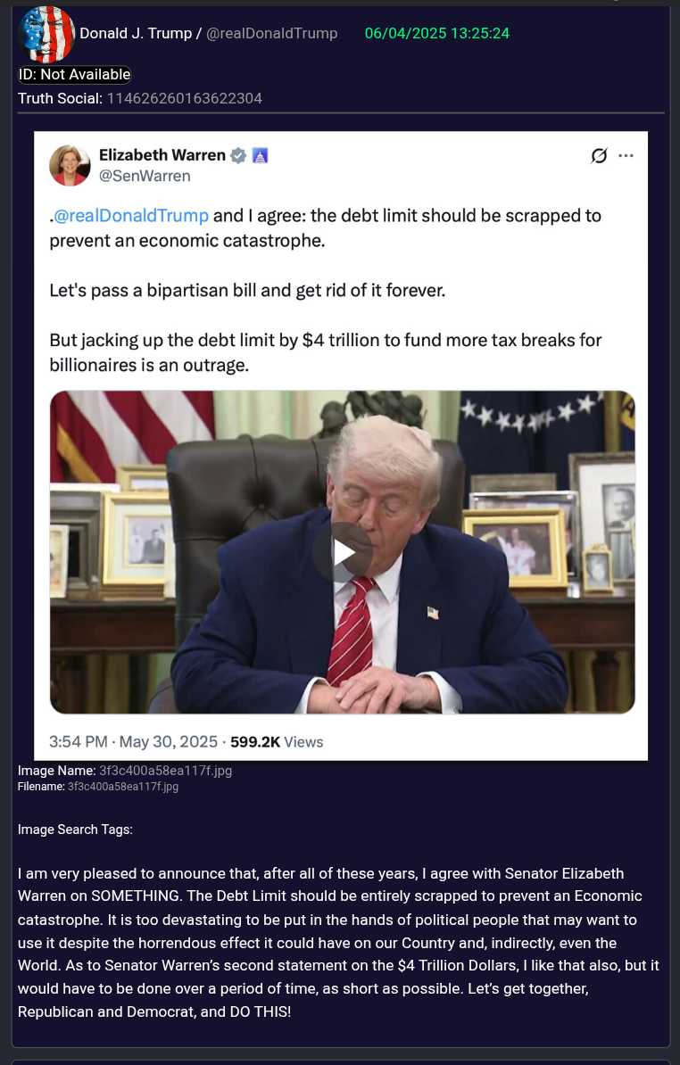The width and height of the screenshot is (680, 1065).
Task: Click the blue verified checkmark badge
Action: (x=237, y=155)
